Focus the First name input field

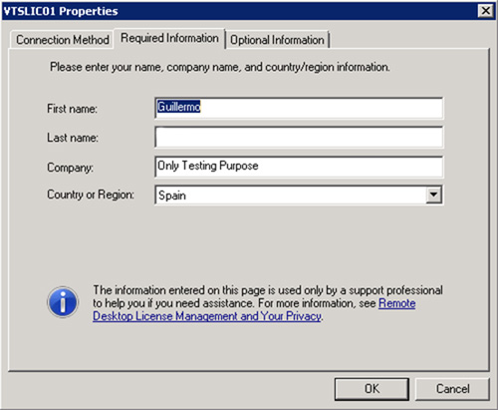tap(299, 108)
